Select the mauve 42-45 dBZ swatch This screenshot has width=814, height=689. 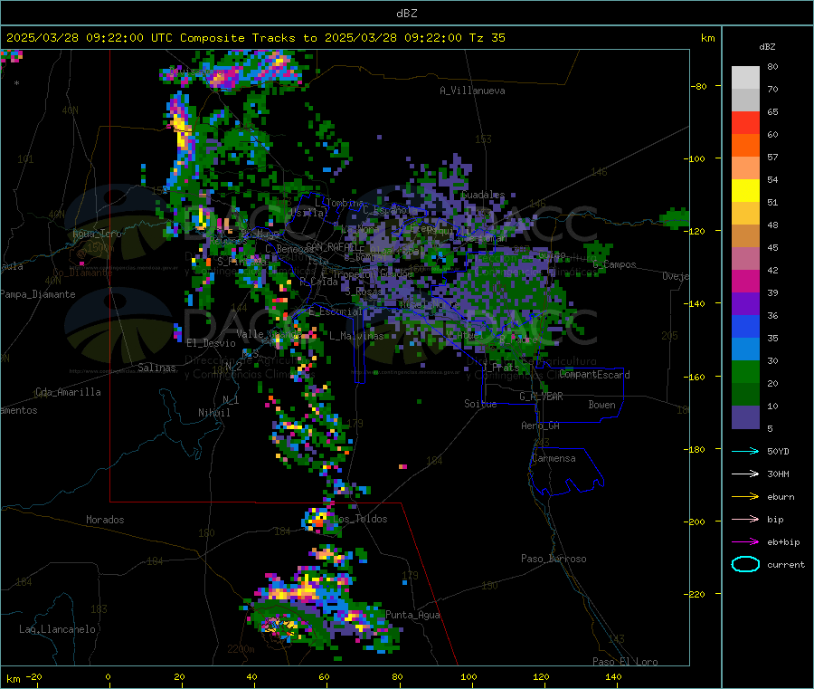(x=745, y=259)
